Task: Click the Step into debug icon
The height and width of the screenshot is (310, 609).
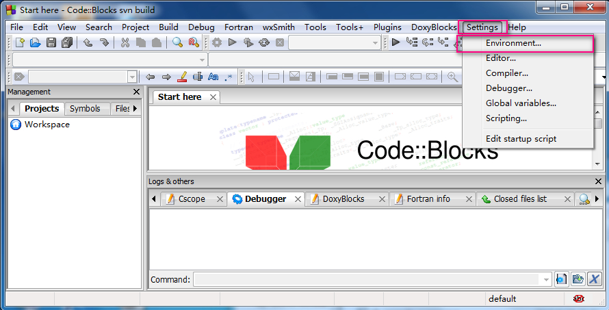Action: point(443,42)
